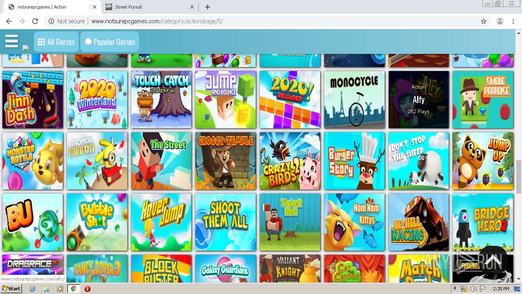Screen dimensions: 522x294
Task: Open the red Opera taskbar icon
Action: click(x=87, y=289)
